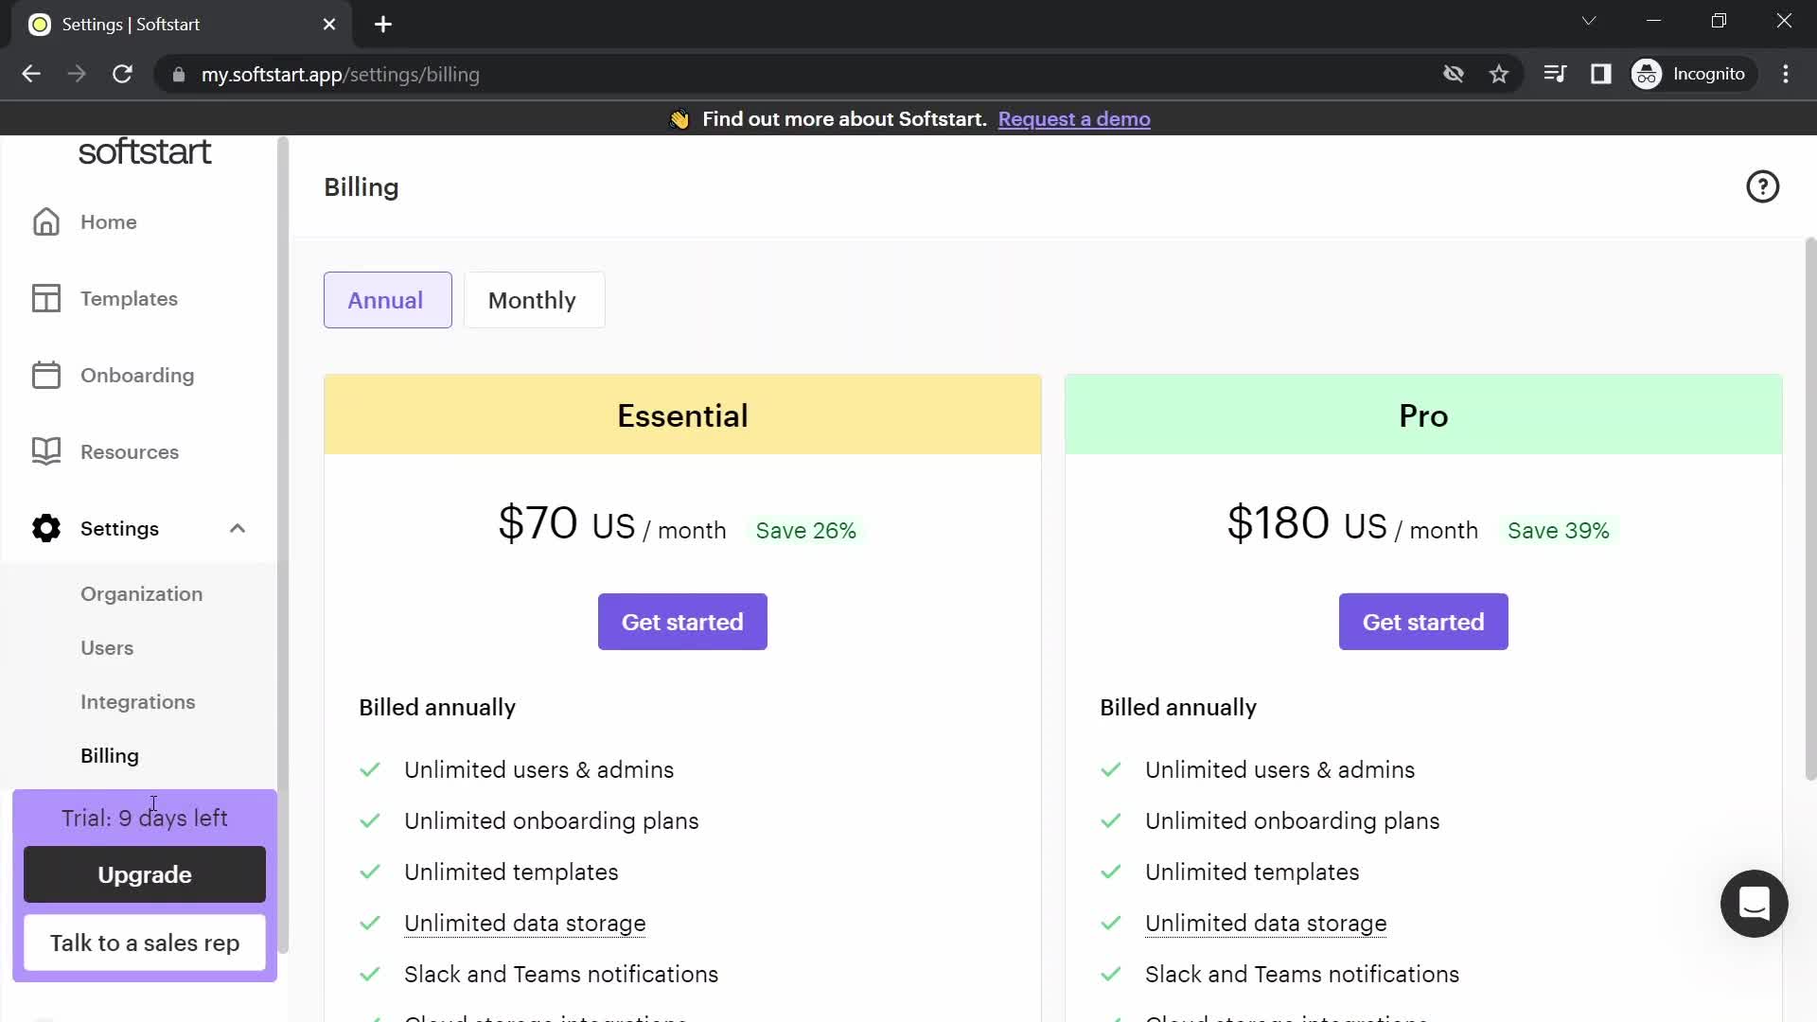
Task: Click Unlimited data storage under Essential
Action: coord(525,923)
